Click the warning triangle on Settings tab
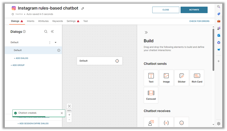 click(78, 21)
